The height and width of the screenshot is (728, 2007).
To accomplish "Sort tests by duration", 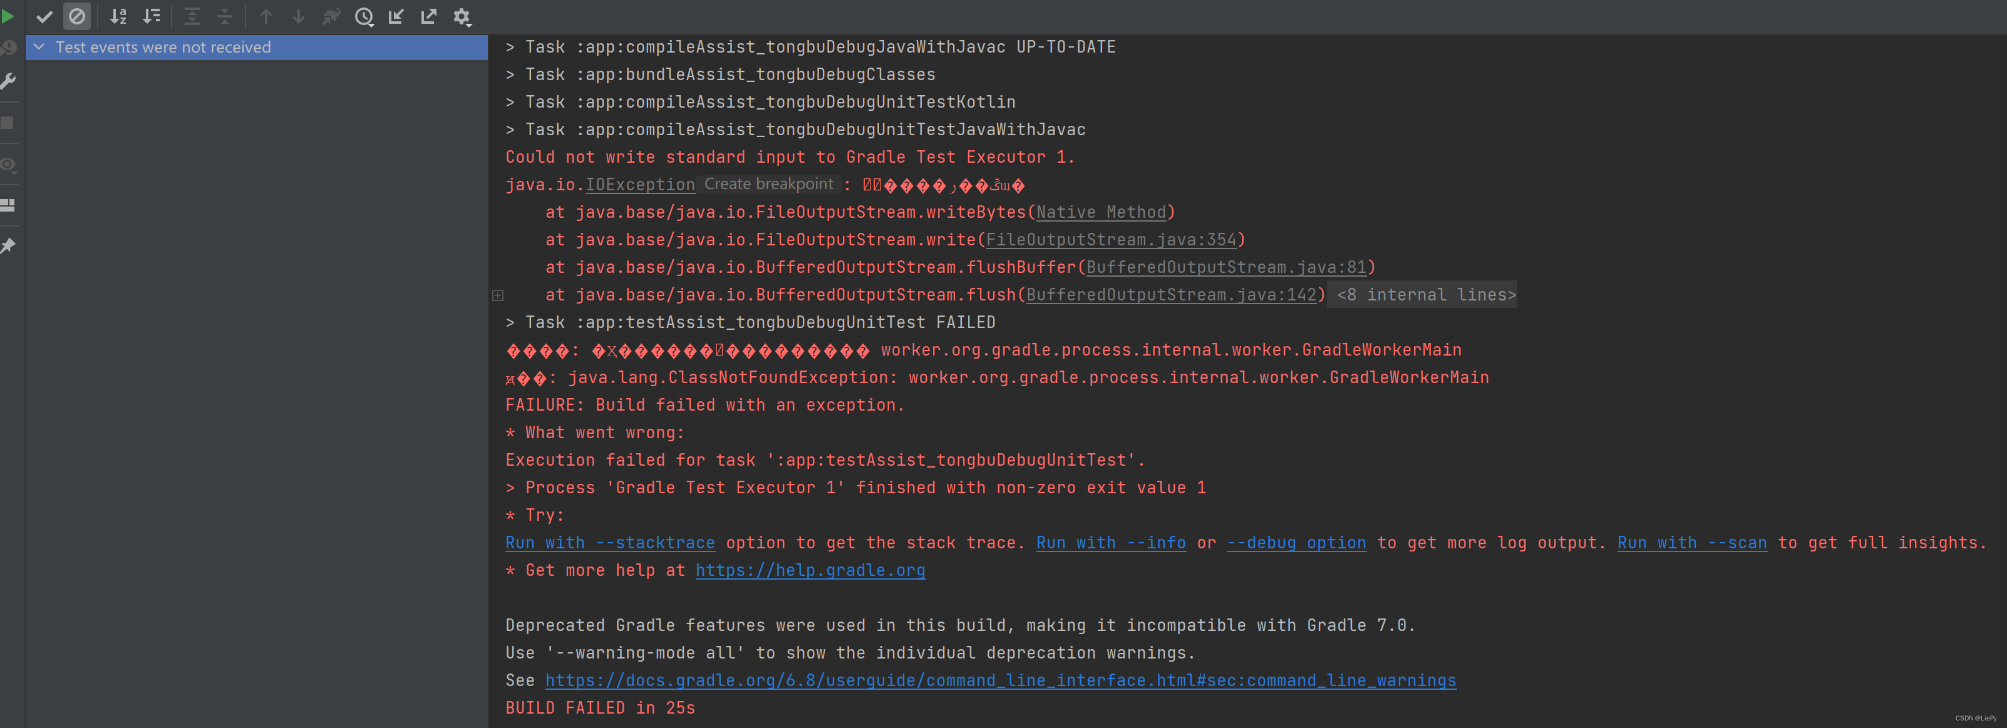I will pyautogui.click(x=153, y=16).
